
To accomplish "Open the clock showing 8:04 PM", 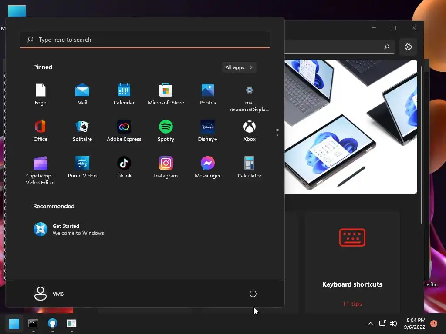I will [415, 324].
